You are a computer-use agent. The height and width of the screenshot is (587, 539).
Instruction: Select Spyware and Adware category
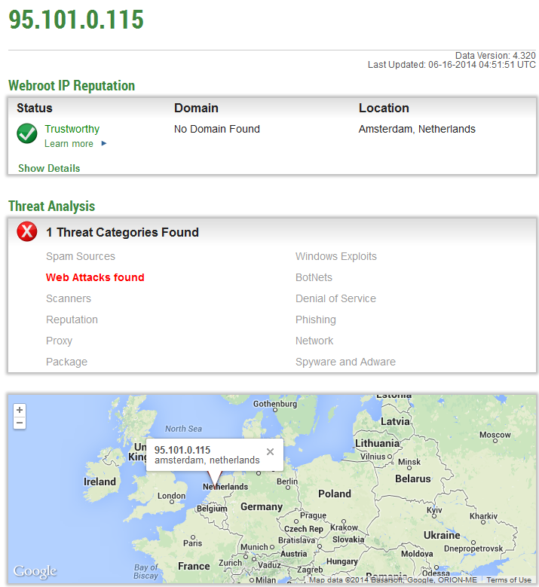(345, 362)
